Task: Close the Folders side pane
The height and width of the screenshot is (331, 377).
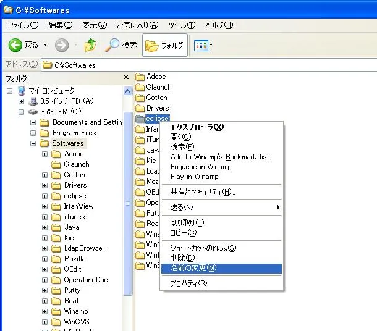Action: [126, 77]
